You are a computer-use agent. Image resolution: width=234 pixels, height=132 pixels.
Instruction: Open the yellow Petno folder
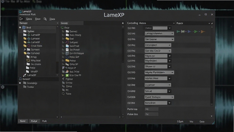coord(70,61)
